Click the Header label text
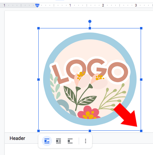Screen dimensions: 153x155 tap(17, 138)
